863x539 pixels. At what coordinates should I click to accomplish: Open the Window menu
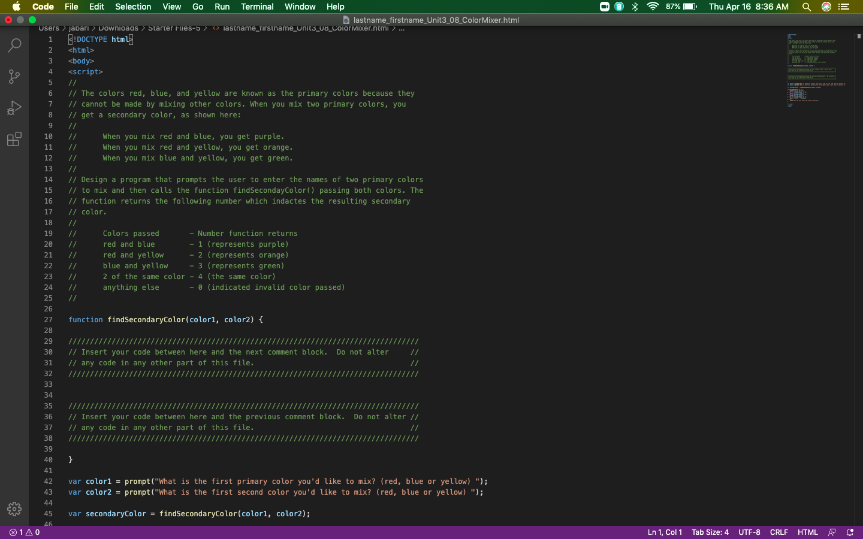(x=300, y=7)
